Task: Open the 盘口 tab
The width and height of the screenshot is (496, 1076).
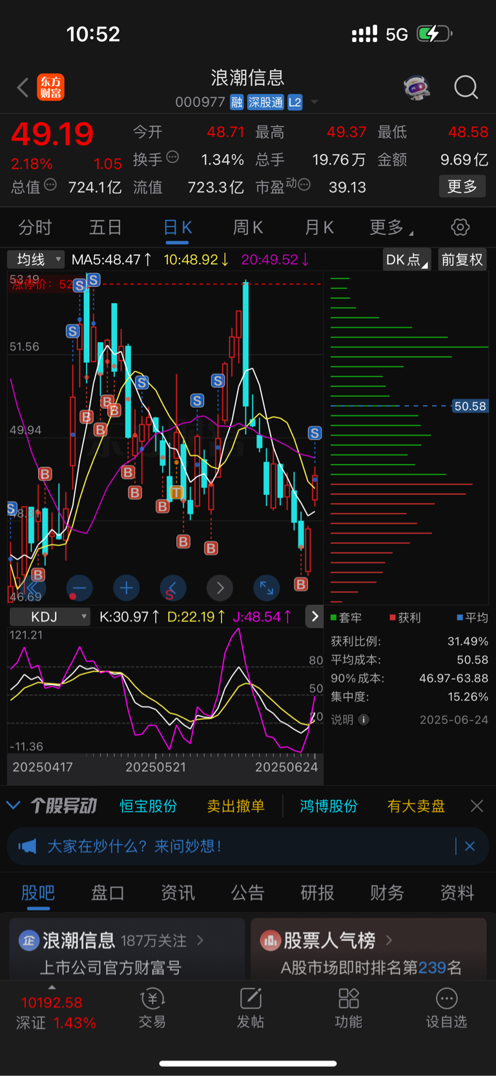Action: 108,893
